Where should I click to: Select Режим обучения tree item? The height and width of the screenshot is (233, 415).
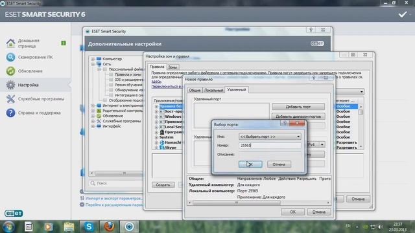coord(128,85)
